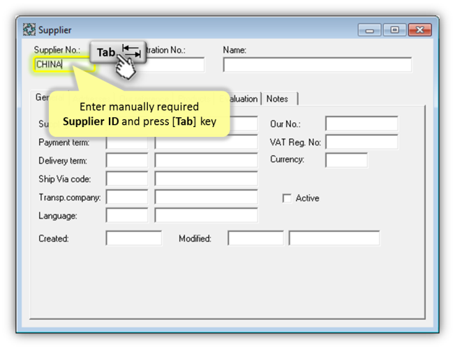
Task: Click the VAT Reg. No: label
Action: click(295, 142)
